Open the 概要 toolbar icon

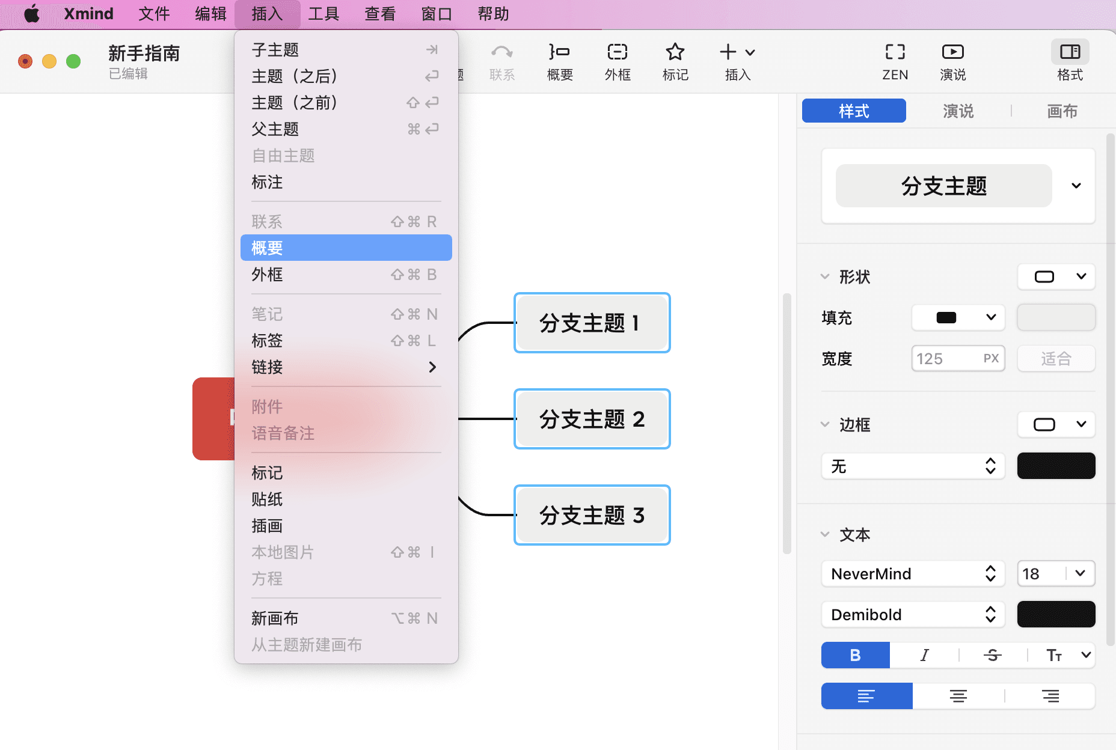click(559, 61)
